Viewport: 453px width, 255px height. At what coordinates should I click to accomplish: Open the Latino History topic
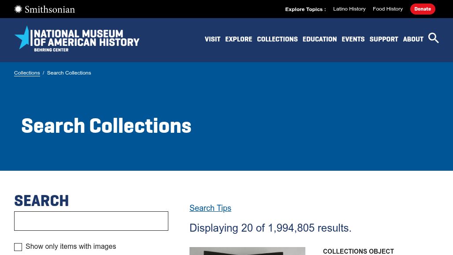point(349,9)
